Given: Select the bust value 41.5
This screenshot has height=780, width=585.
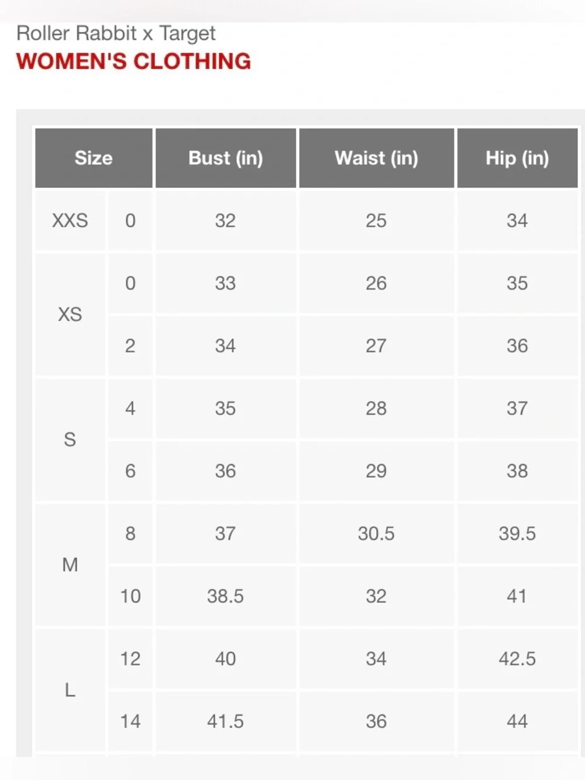Looking at the screenshot, I should [x=225, y=721].
